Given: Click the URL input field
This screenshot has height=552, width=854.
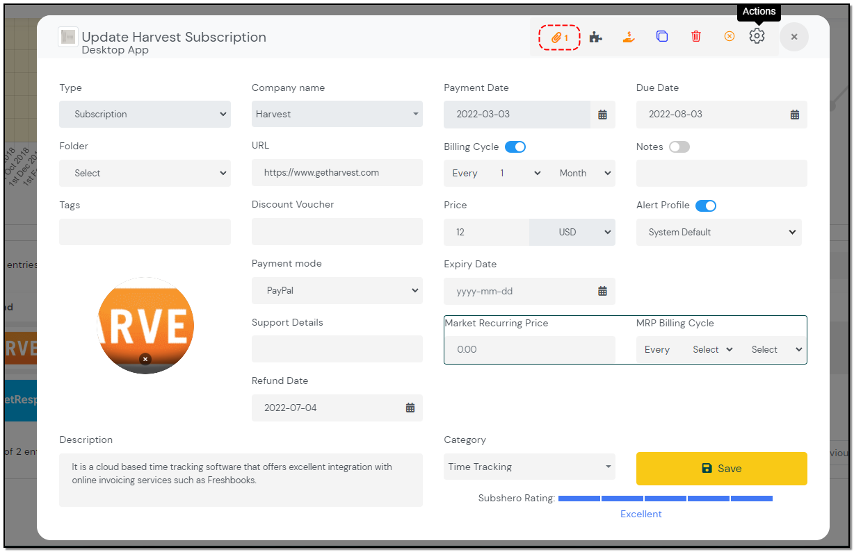Looking at the screenshot, I should 337,173.
